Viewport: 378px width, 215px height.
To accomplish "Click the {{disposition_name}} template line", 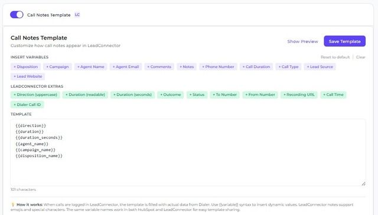I will 39,156.
